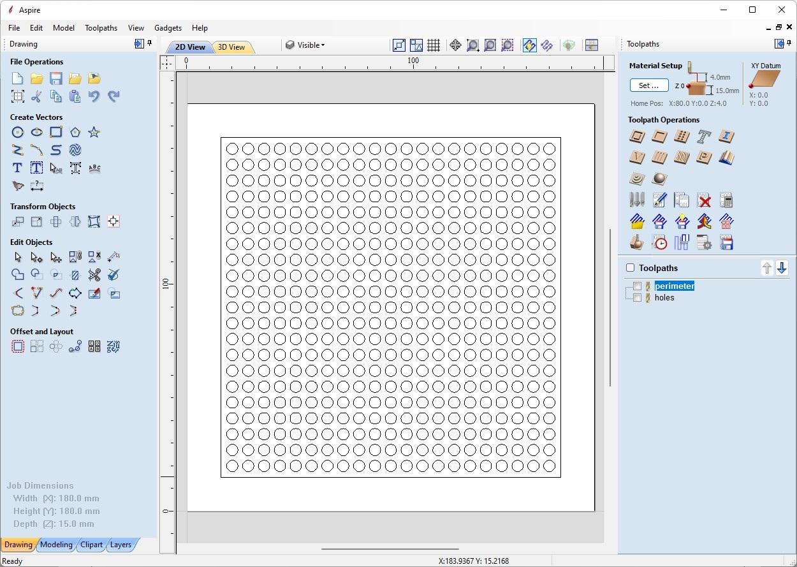The image size is (797, 567).
Task: Weld selected vectors together
Action: tap(17, 275)
